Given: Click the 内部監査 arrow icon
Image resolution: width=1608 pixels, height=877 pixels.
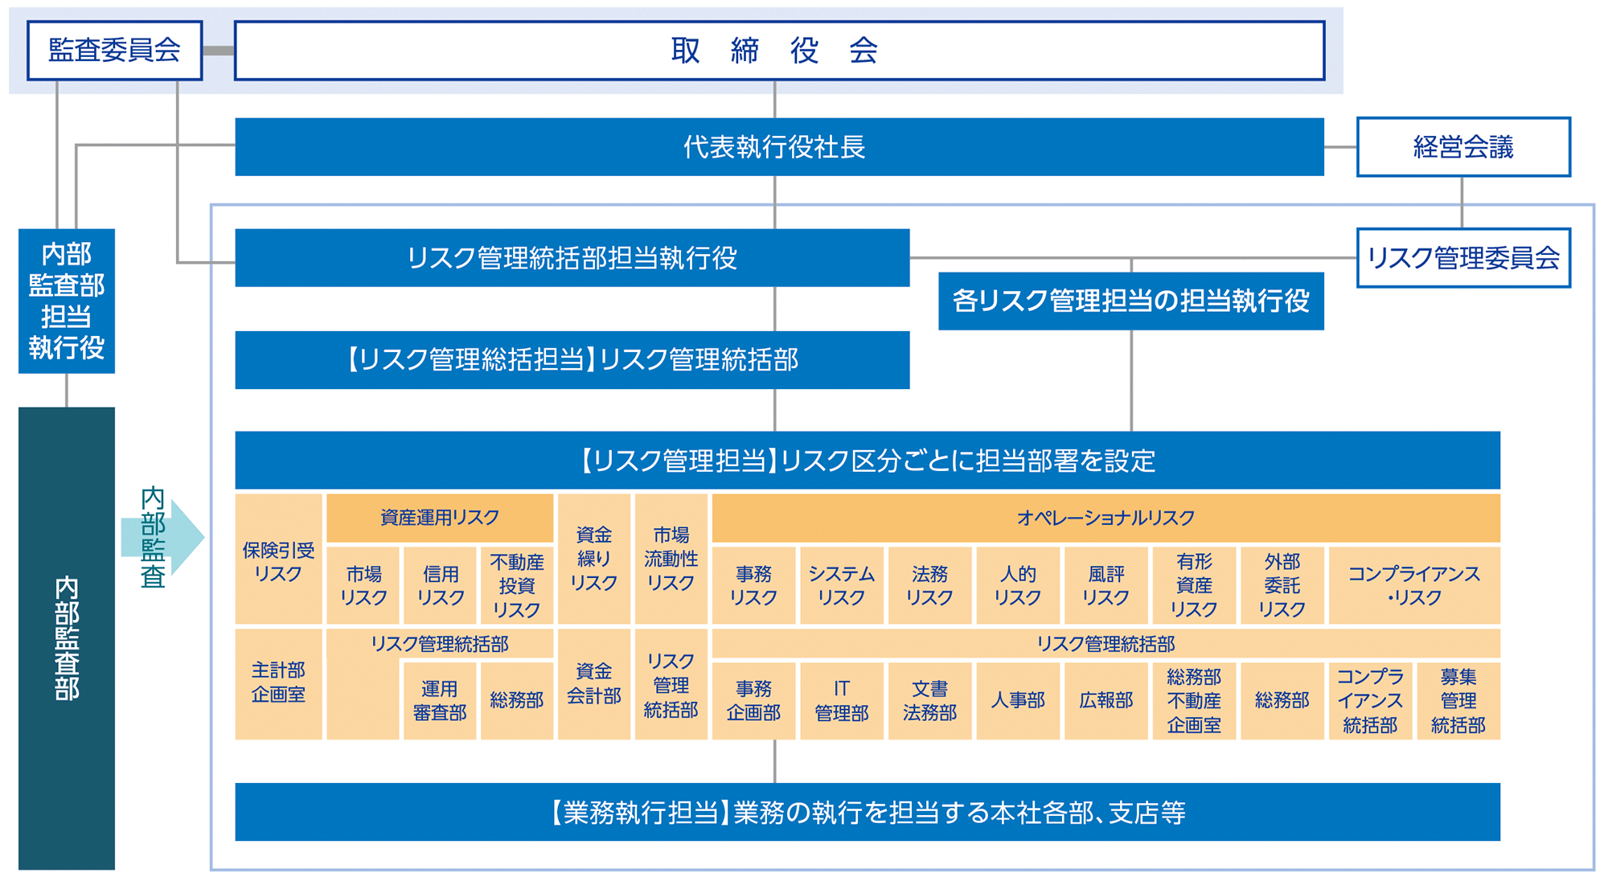Looking at the screenshot, I should click(x=162, y=537).
